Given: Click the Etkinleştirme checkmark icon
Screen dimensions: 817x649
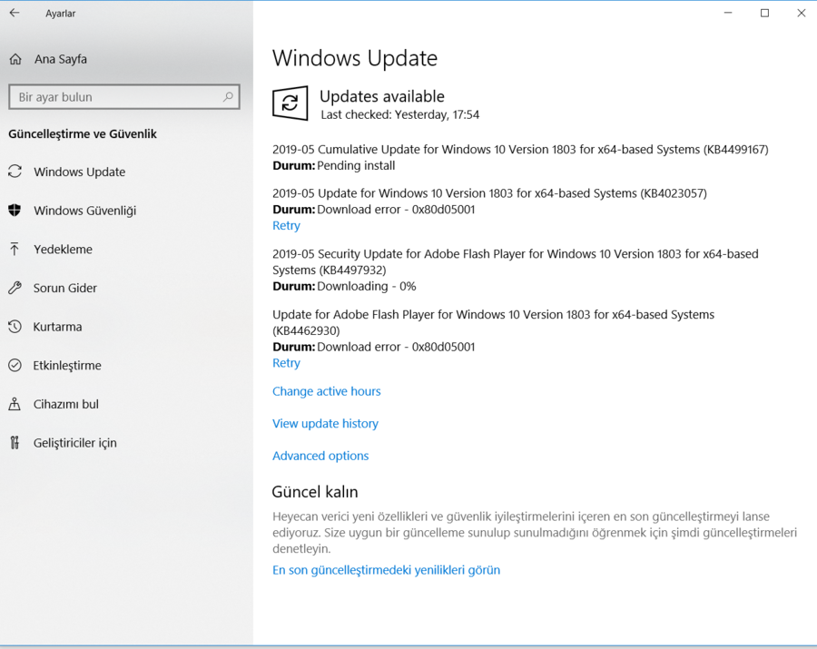Looking at the screenshot, I should pyautogui.click(x=15, y=365).
